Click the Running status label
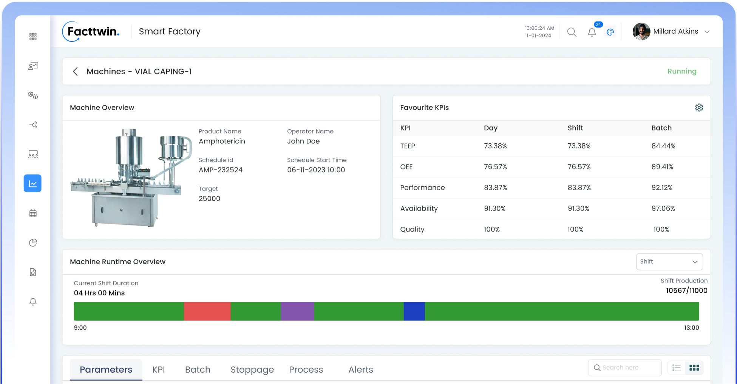737x384 pixels. pyautogui.click(x=682, y=71)
